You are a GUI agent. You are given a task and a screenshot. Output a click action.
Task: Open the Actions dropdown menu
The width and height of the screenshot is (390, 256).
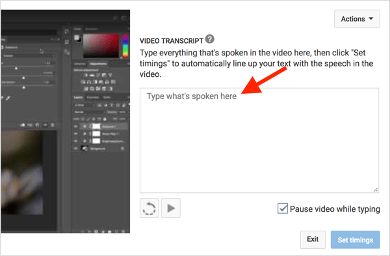(x=357, y=19)
